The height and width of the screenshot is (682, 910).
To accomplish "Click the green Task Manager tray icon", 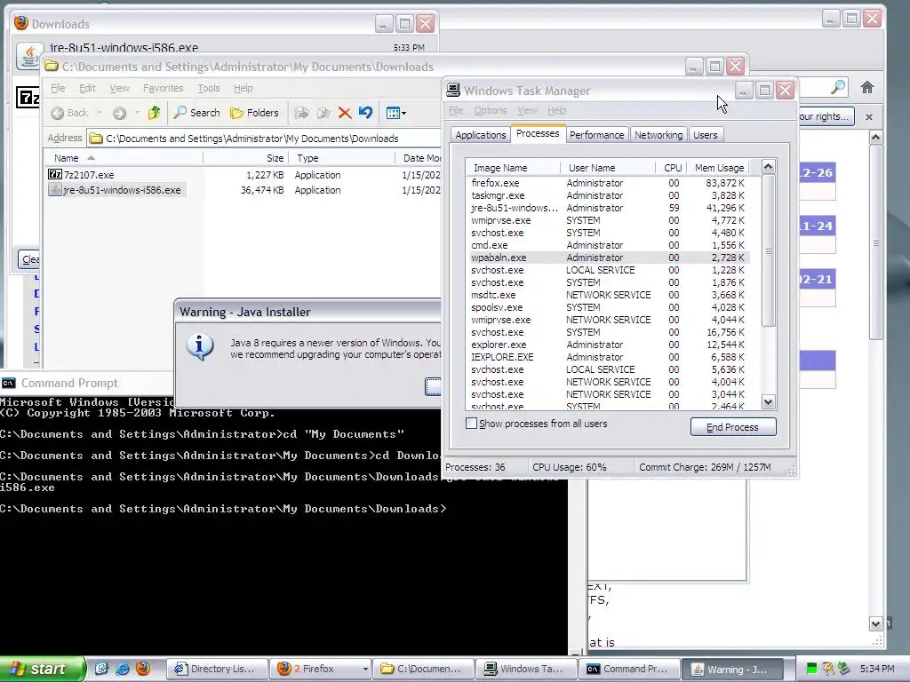I will [x=812, y=669].
